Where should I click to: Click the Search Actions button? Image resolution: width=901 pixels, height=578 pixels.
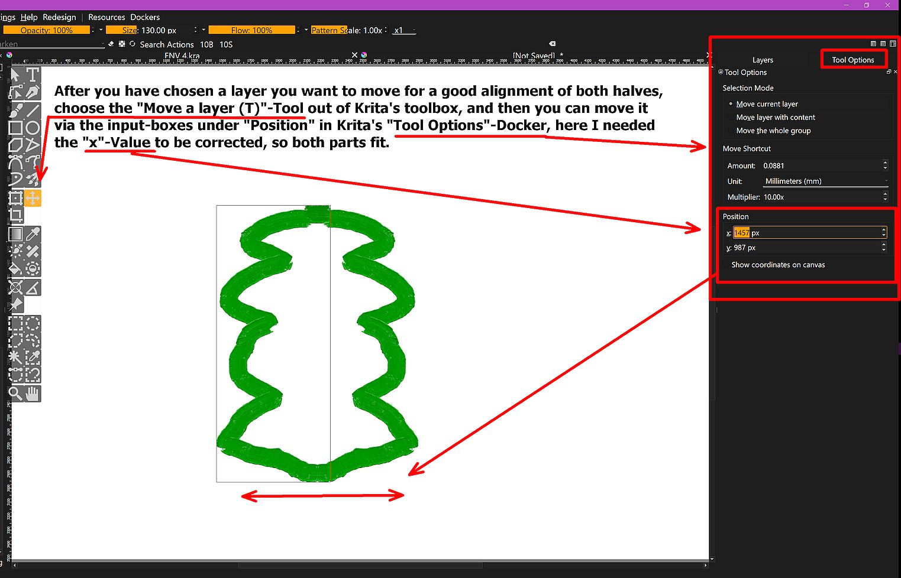[x=166, y=44]
